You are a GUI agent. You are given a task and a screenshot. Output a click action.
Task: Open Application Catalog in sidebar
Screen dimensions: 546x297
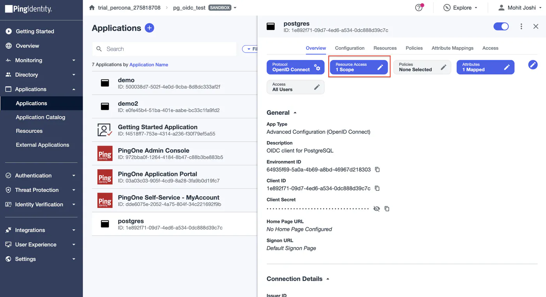[41, 117]
